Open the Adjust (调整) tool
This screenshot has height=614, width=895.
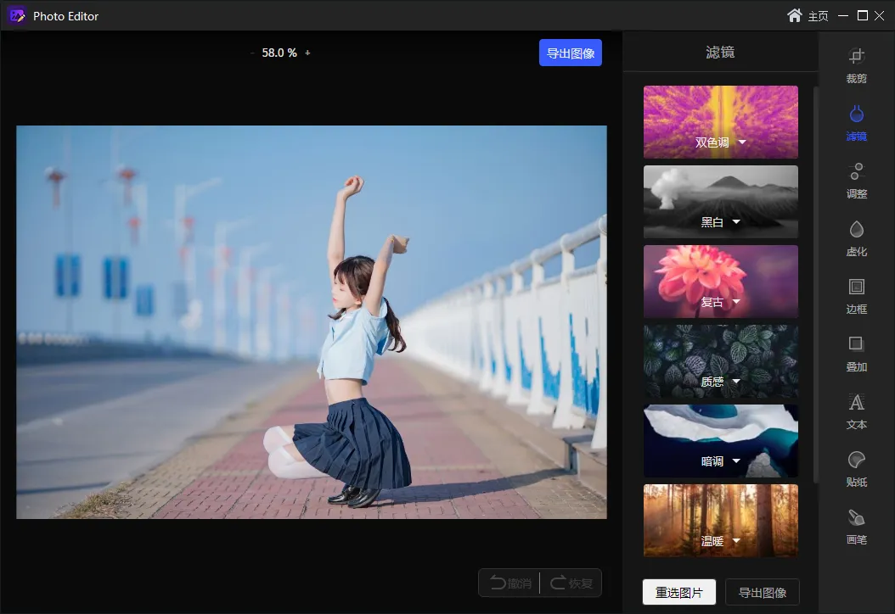[857, 172]
